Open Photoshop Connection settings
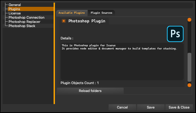The width and height of the screenshot is (196, 113). click(26, 18)
